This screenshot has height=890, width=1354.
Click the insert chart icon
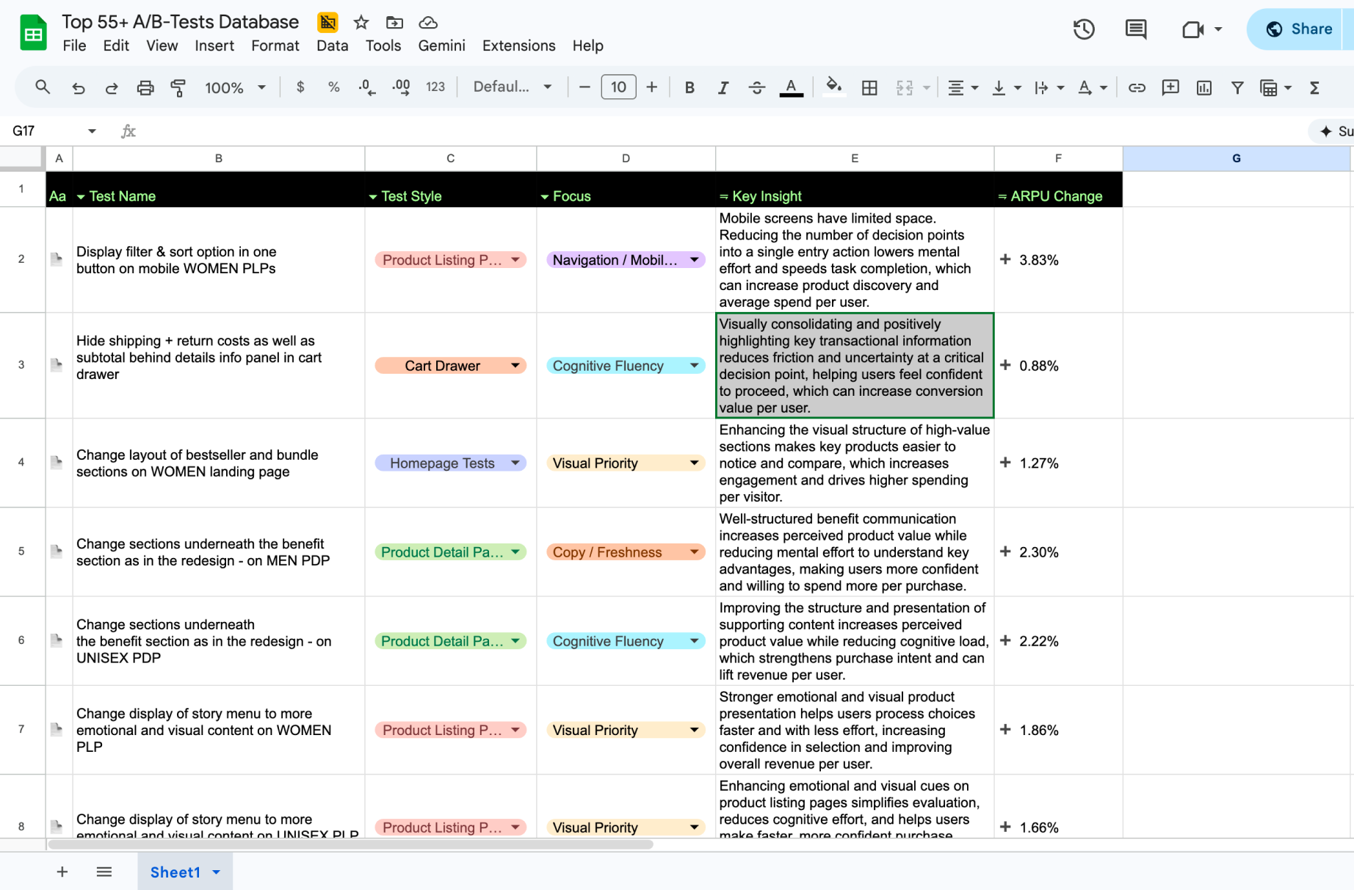[1204, 87]
